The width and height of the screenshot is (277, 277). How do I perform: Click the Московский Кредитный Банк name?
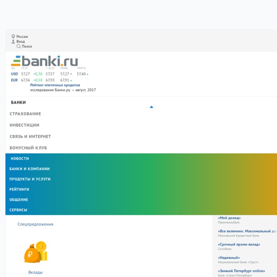click(x=239, y=235)
